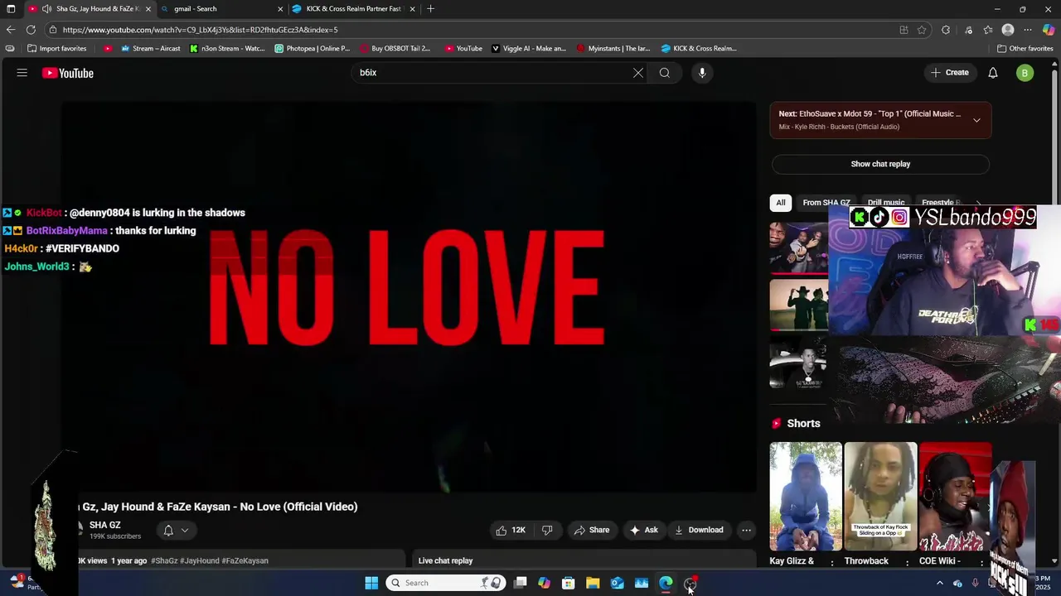Open Stream – Aircast bookmark

(151, 48)
